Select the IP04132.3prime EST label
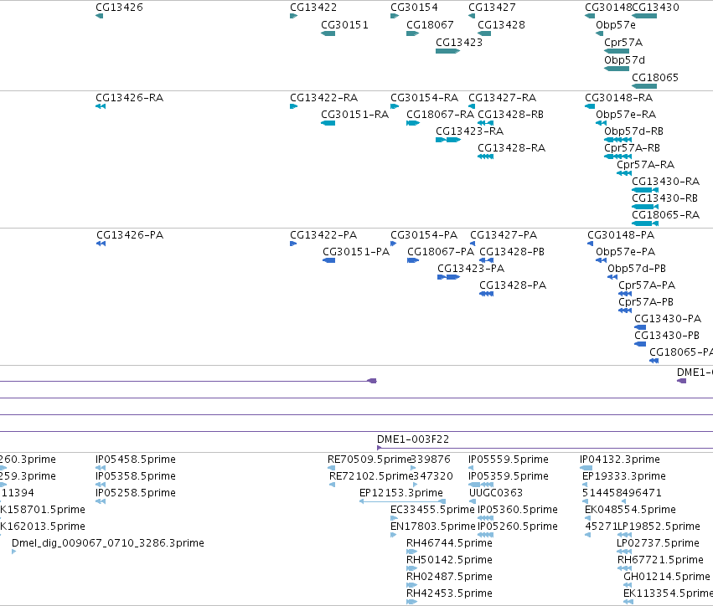The image size is (713, 606). tap(620, 460)
